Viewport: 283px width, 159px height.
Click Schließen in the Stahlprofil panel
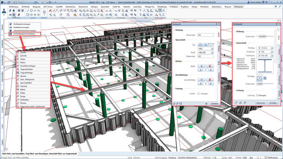tap(215, 104)
